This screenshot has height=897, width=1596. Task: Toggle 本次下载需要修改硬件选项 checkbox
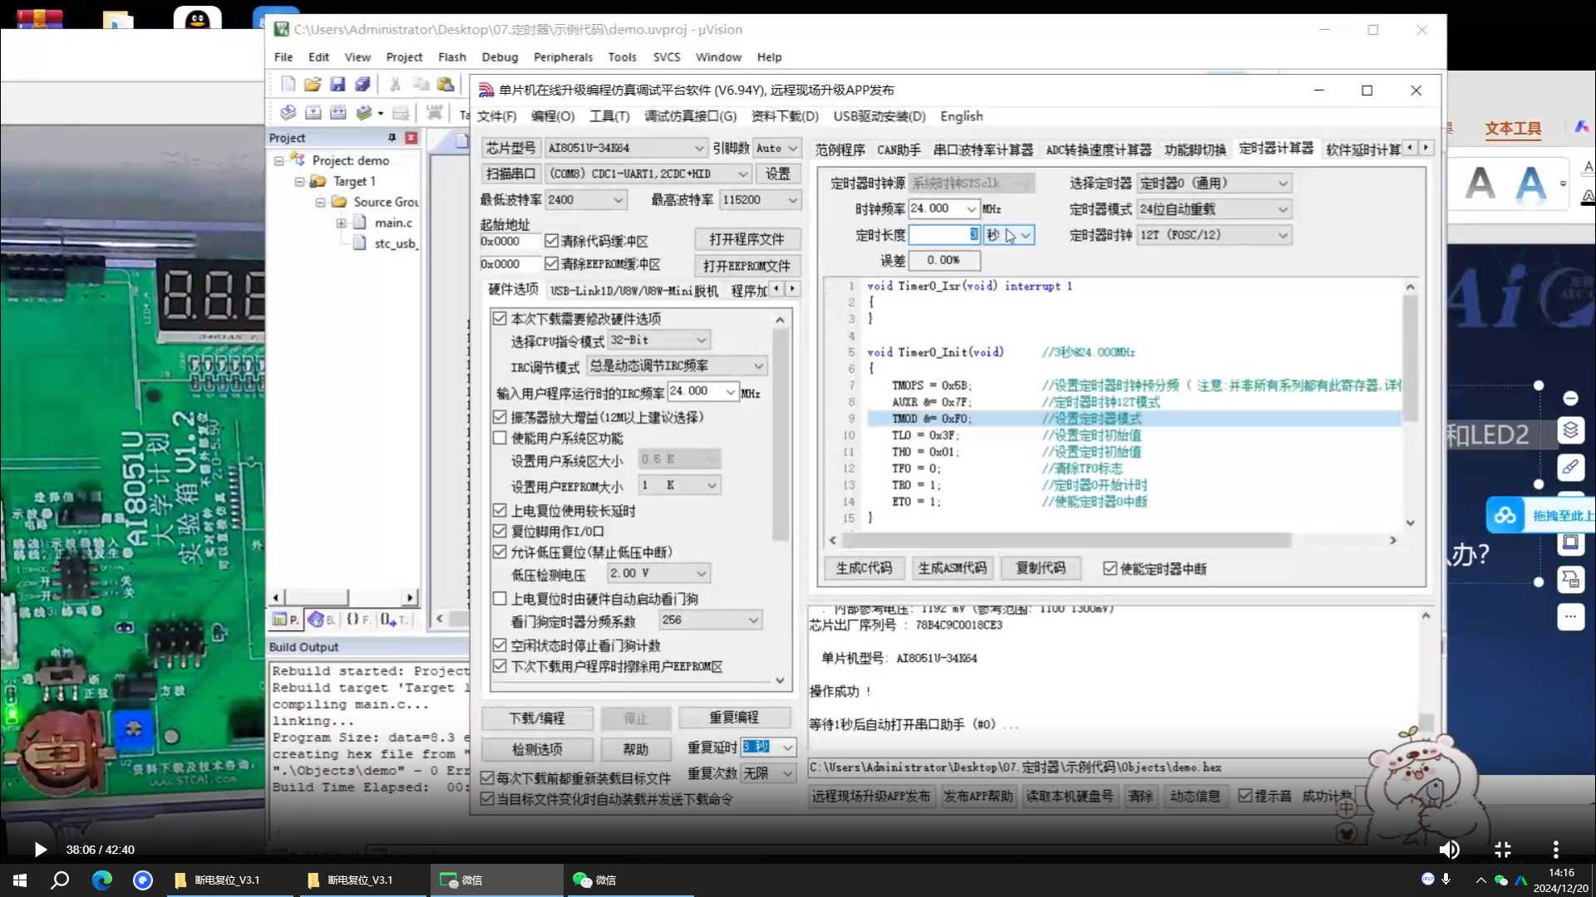click(x=500, y=318)
